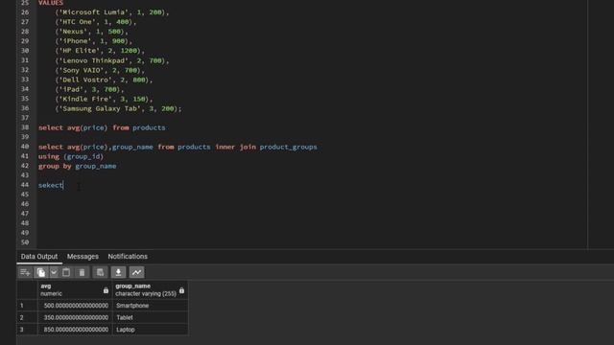Click the 500.0000000000000000 cell
The width and height of the screenshot is (614, 345).
click(75, 306)
